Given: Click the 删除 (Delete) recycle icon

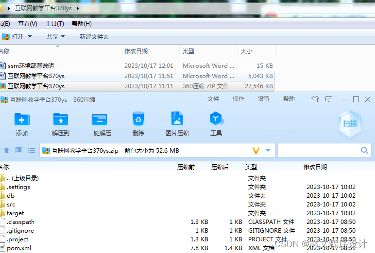Looking at the screenshot, I should 138,119.
